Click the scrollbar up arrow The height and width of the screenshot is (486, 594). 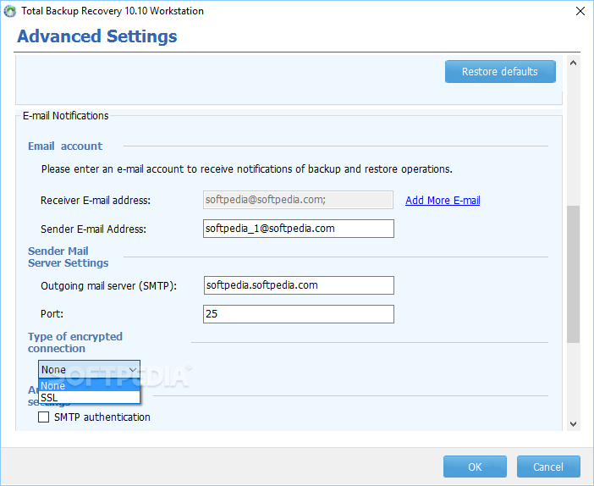[573, 63]
